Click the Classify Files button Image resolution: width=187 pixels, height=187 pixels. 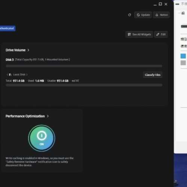tap(153, 75)
